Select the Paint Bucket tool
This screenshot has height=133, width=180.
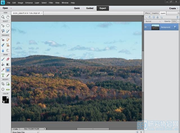(3, 65)
